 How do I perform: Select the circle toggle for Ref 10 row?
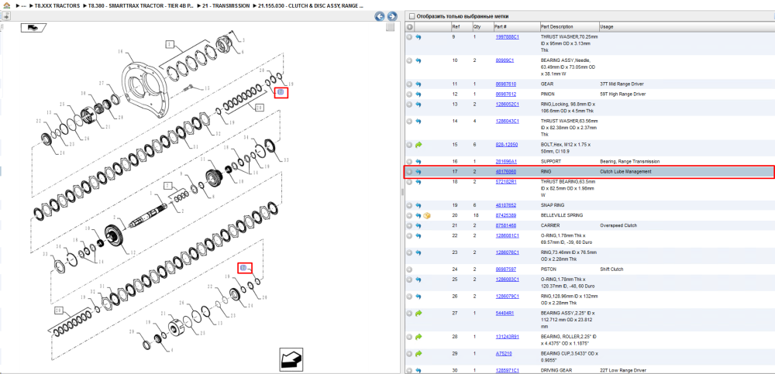(x=409, y=60)
